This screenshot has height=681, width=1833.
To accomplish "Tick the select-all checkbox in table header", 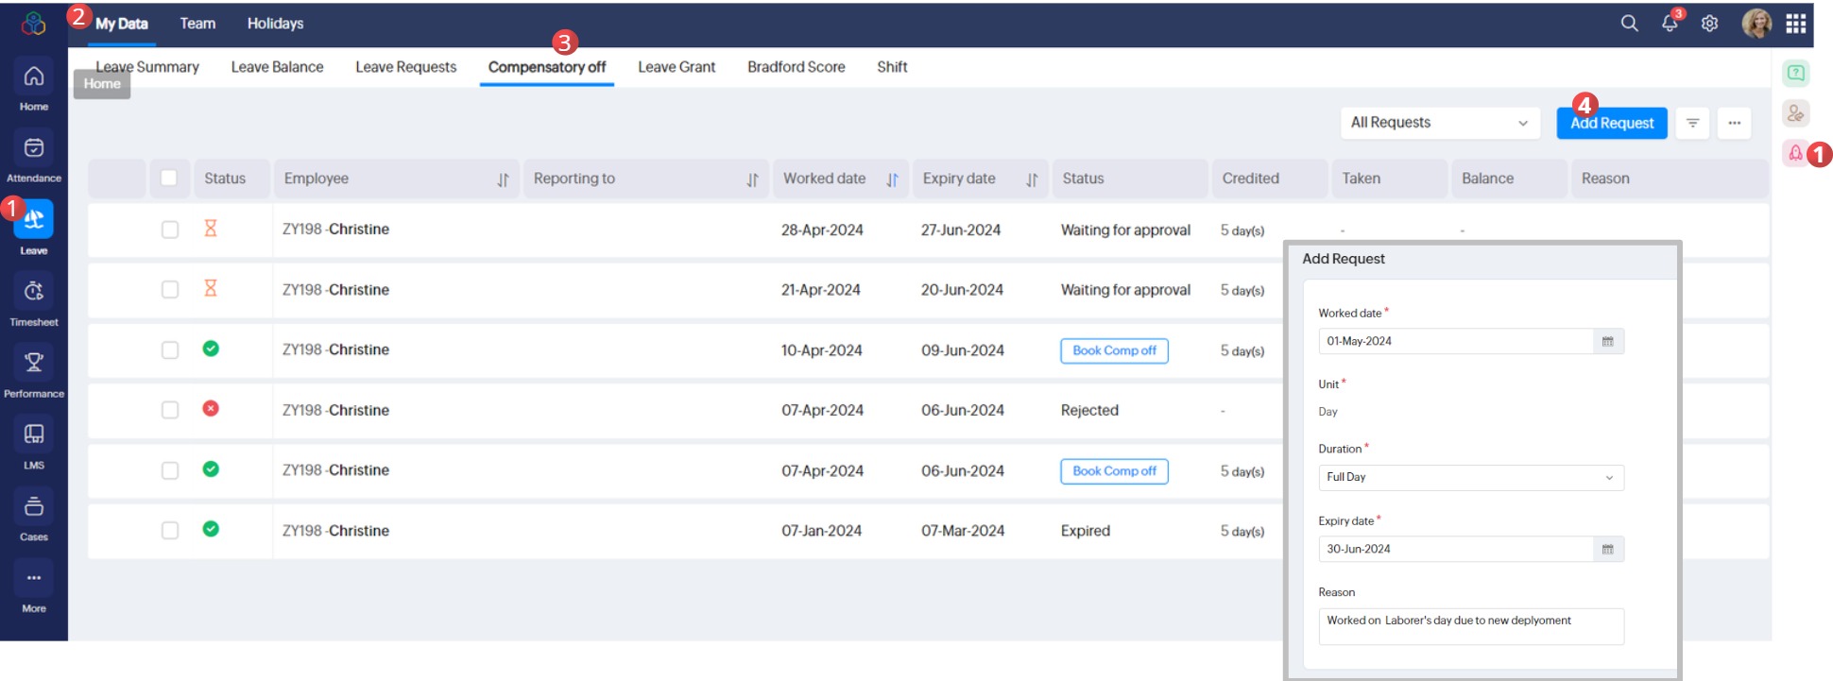I will click(x=169, y=179).
